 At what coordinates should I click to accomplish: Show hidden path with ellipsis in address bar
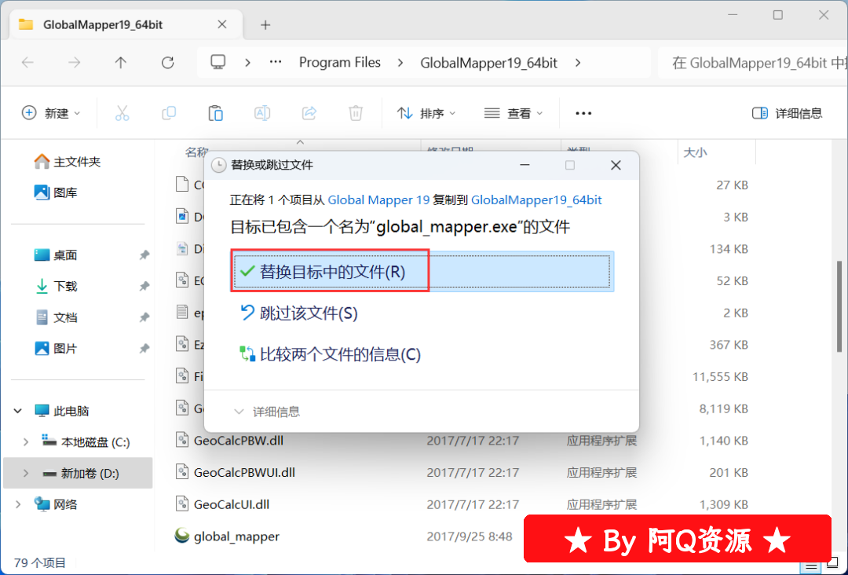click(x=276, y=62)
